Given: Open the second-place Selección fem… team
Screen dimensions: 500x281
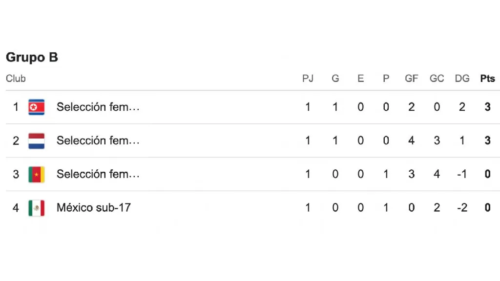Looking at the screenshot, I should coord(98,140).
